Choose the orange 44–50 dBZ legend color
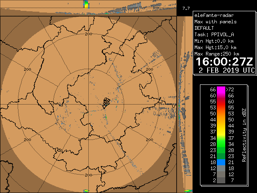The height and width of the screenshot is (193, 257). pos(221,119)
